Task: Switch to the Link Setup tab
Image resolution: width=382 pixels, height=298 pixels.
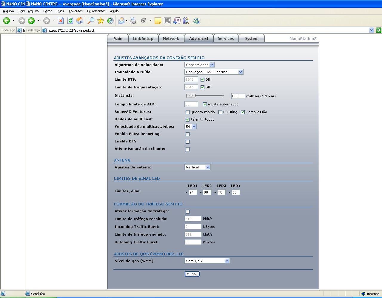Action: pyautogui.click(x=143, y=39)
